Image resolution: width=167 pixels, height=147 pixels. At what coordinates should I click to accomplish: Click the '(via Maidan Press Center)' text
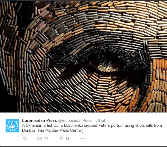click(x=61, y=130)
